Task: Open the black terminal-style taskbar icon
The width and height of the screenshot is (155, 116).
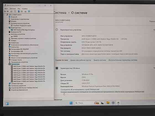Action: tap(102, 103)
